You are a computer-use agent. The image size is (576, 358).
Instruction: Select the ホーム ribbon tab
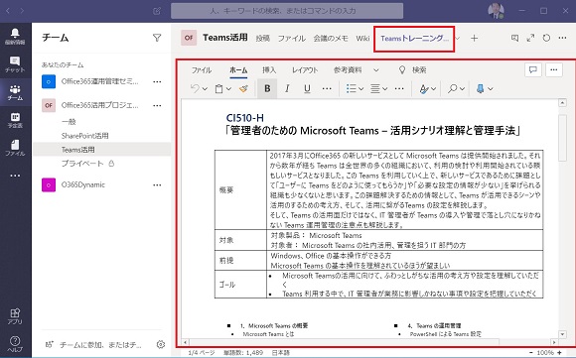pyautogui.click(x=238, y=70)
